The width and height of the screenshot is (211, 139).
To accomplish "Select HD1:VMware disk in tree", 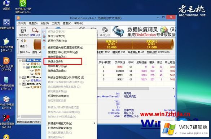I will 34,77.
